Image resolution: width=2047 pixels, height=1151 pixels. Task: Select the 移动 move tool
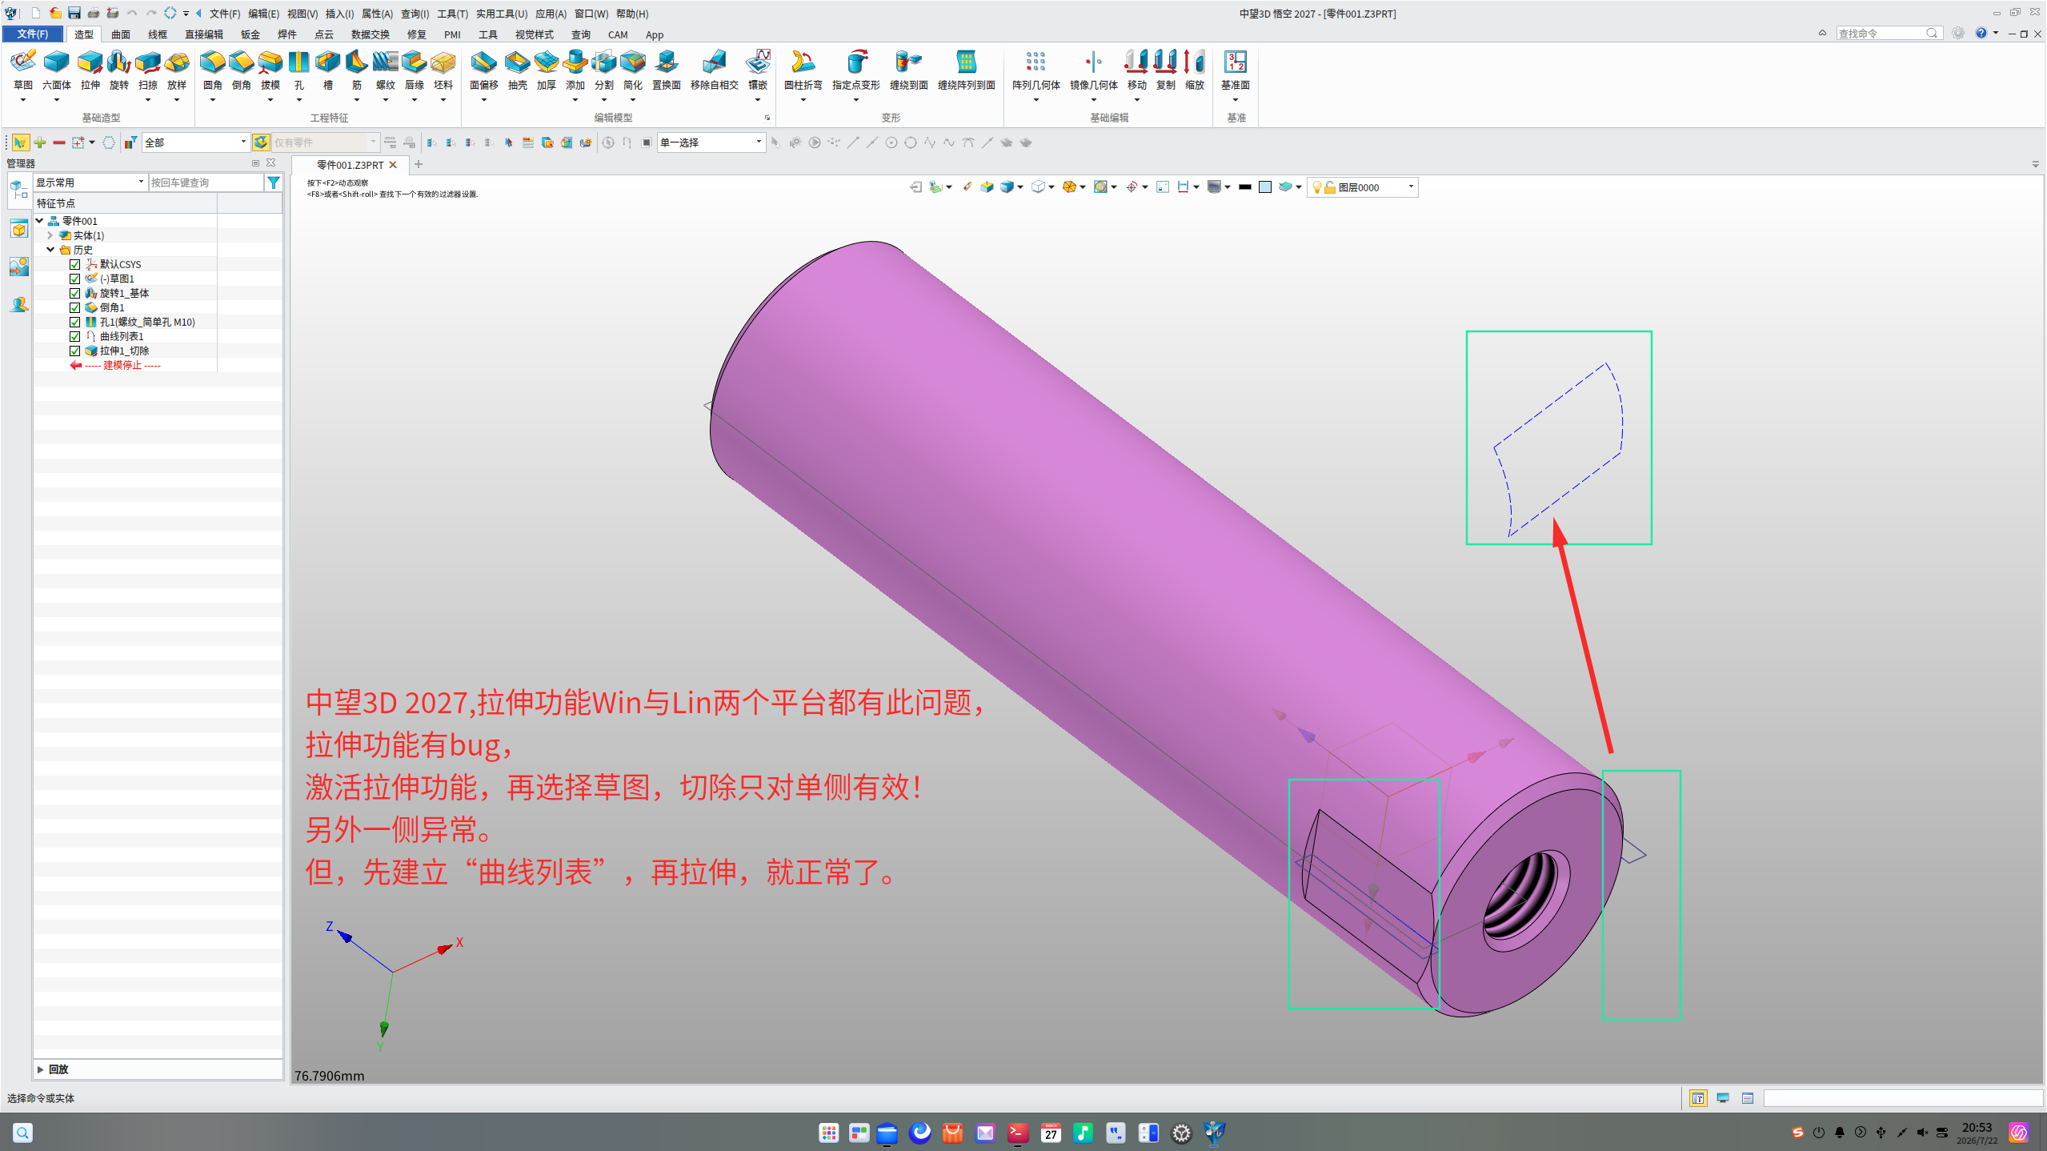[x=1137, y=70]
